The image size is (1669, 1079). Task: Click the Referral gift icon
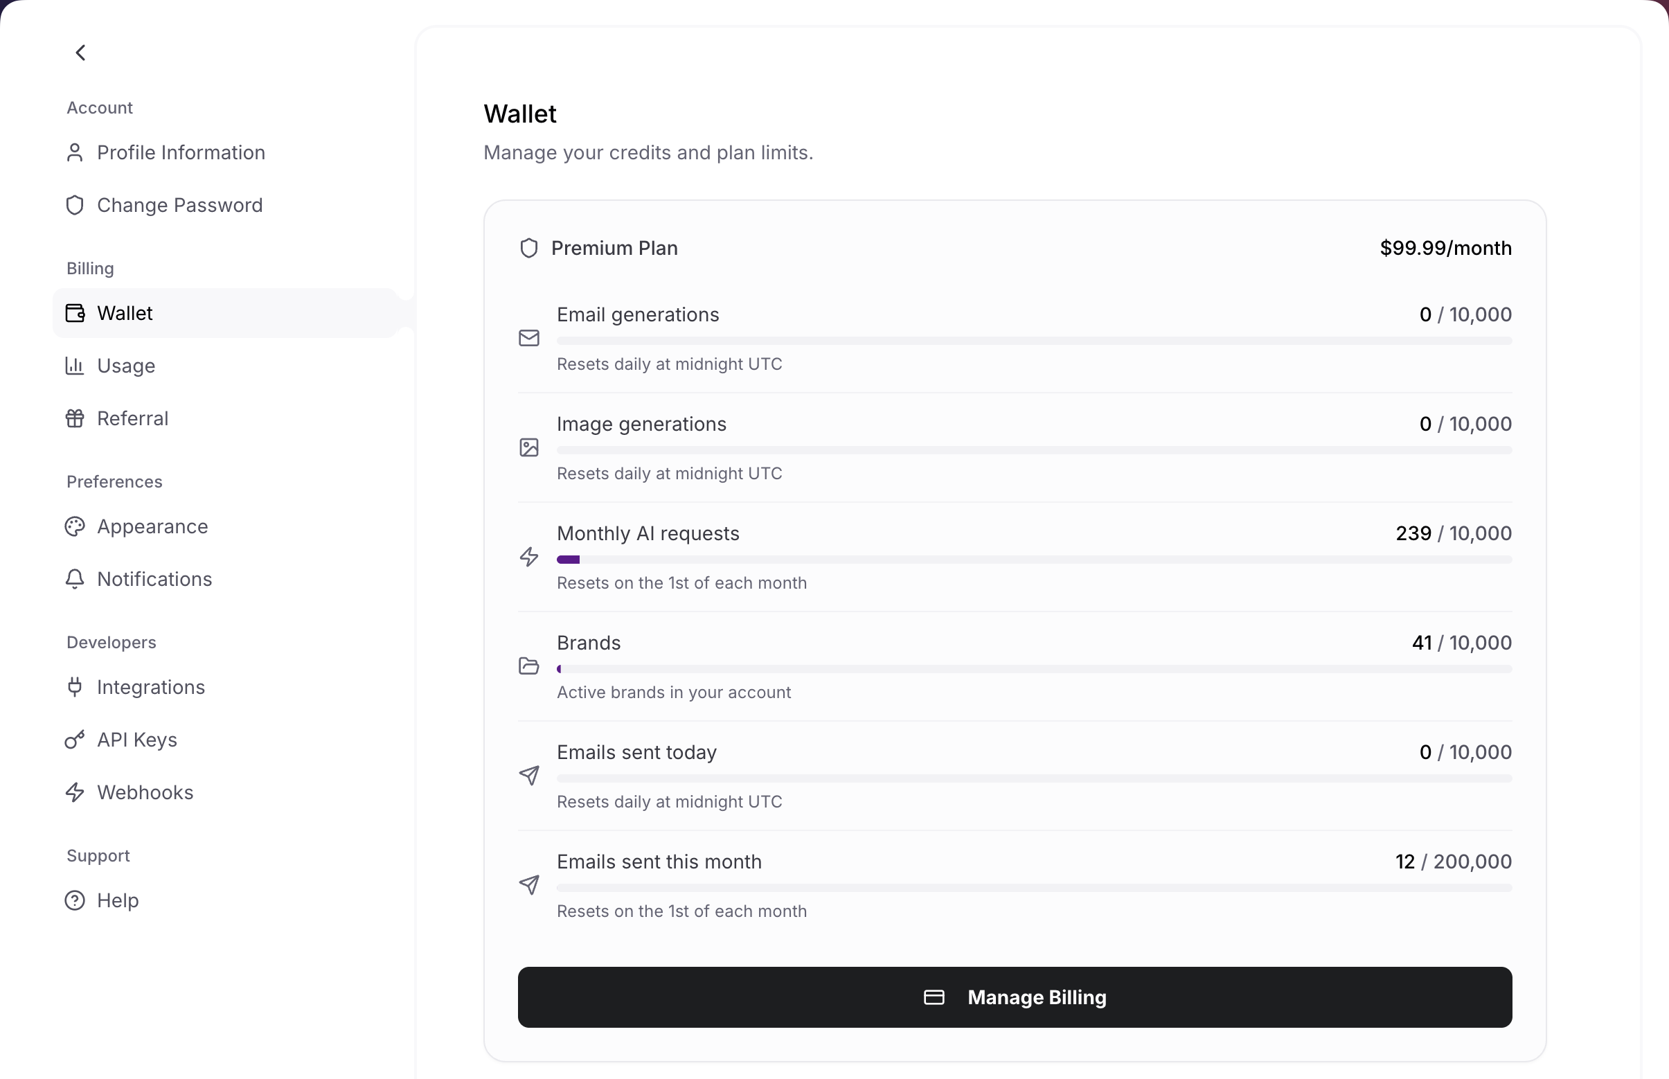[75, 418]
